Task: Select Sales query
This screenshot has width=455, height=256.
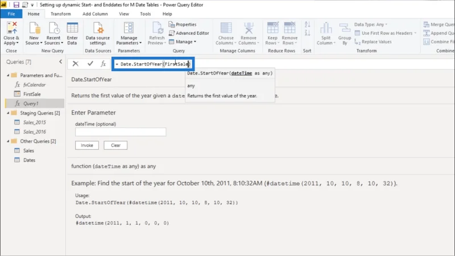Action: [x=28, y=151]
